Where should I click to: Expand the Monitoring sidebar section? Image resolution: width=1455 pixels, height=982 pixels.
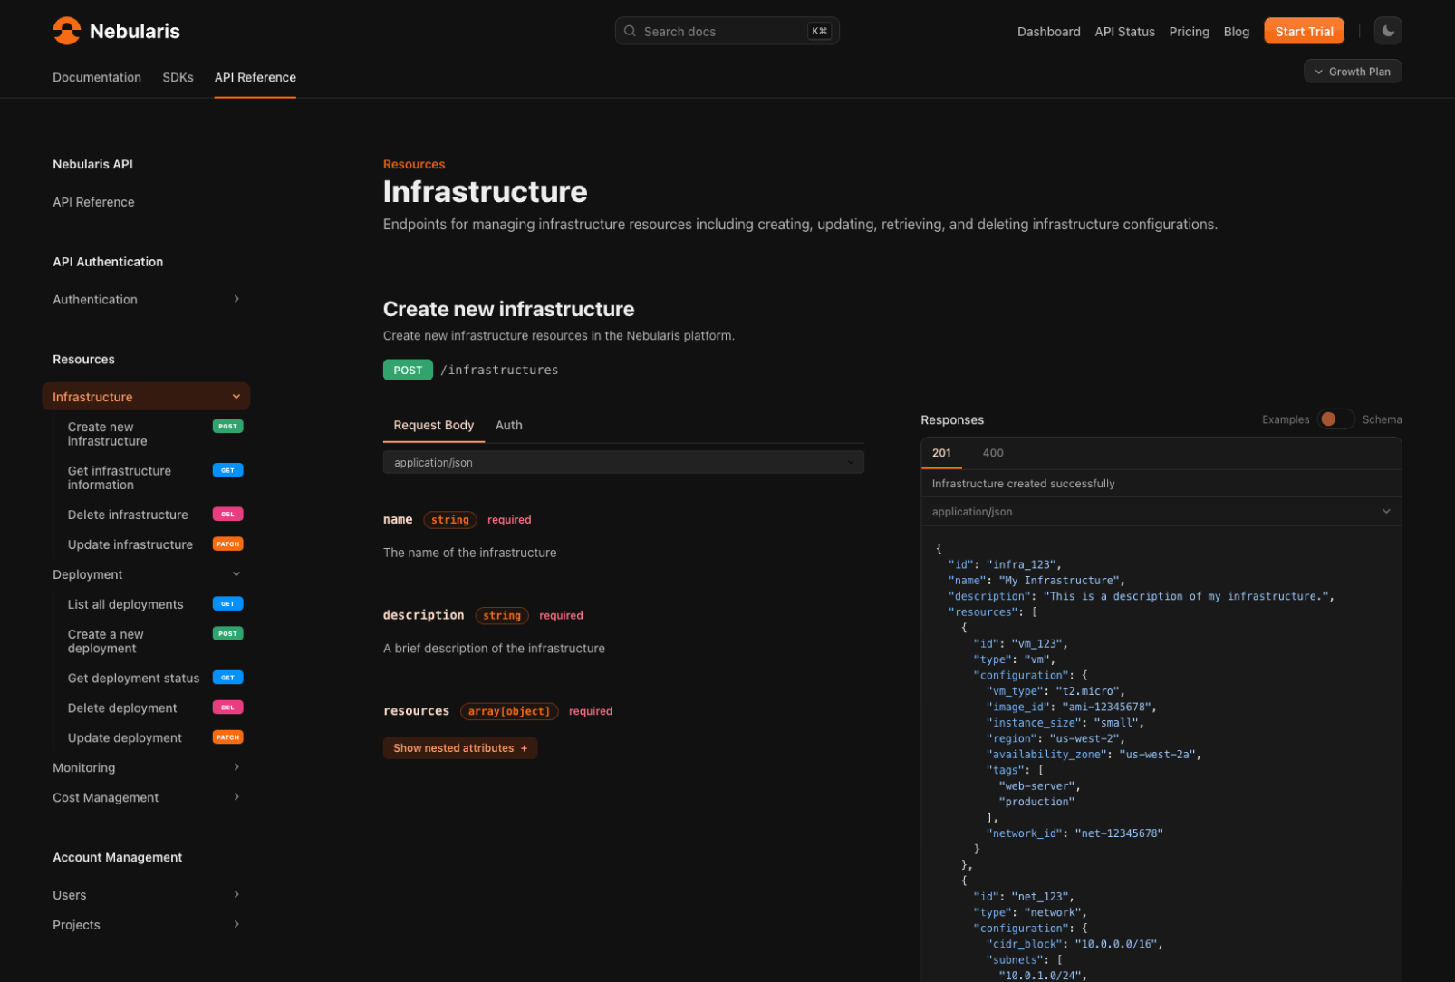click(236, 767)
